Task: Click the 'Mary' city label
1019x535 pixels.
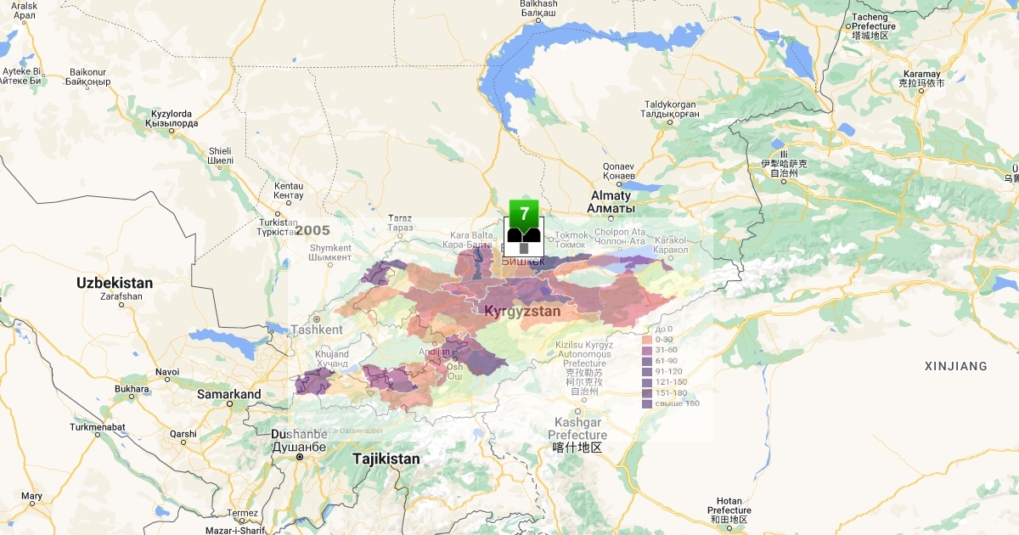Action: tap(31, 496)
